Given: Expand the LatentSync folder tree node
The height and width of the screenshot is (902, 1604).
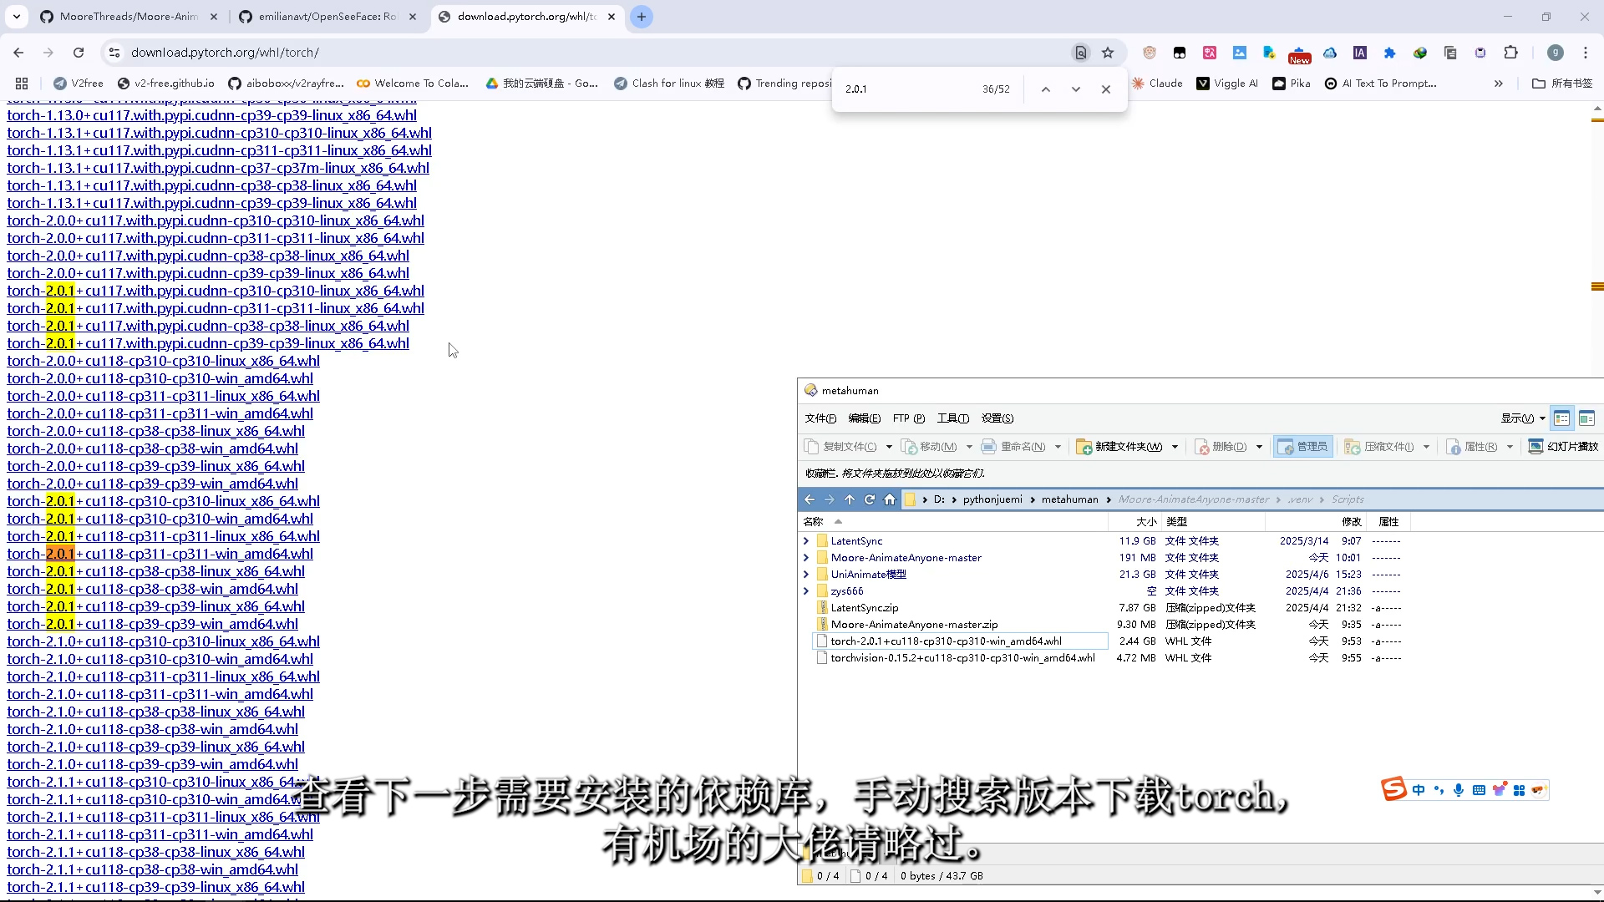Looking at the screenshot, I should [806, 541].
